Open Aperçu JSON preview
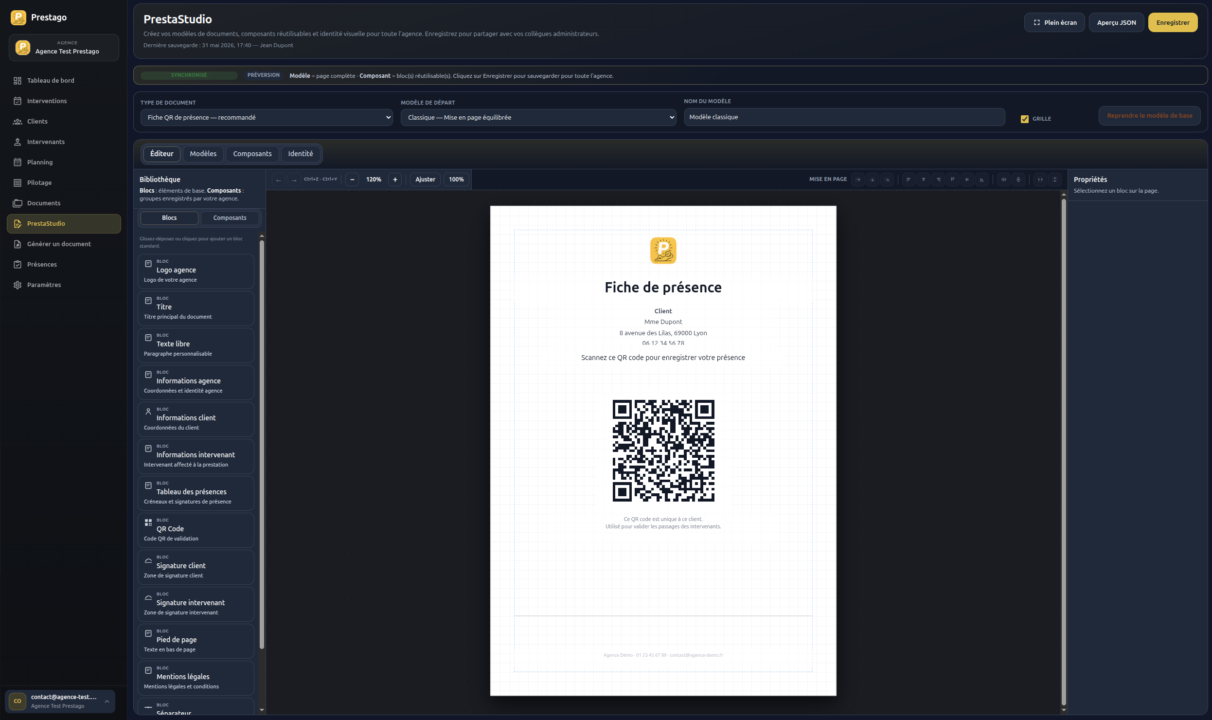The image size is (1212, 720). click(x=1117, y=22)
